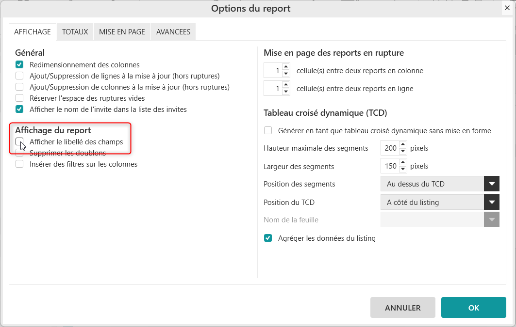Viewport: 516px width, 327px height.
Task: Increase cells between row reports spinner
Action: point(285,85)
